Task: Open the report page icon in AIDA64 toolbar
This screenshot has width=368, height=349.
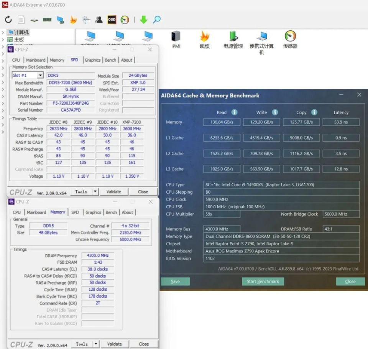Action: pos(21,20)
